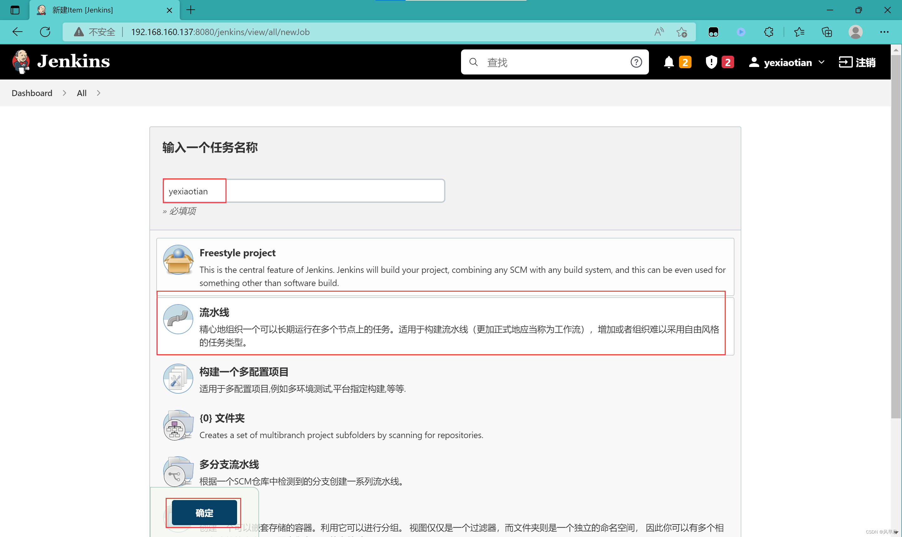This screenshot has height=537, width=902.
Task: Click the 根据一个SCM仓库 description text
Action: tap(301, 481)
